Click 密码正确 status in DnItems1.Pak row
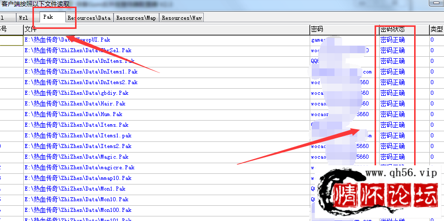 tap(392, 71)
